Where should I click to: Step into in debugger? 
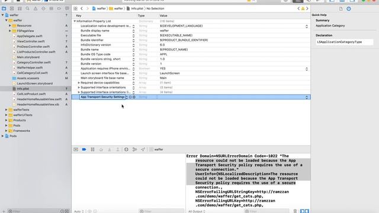coord(109,150)
